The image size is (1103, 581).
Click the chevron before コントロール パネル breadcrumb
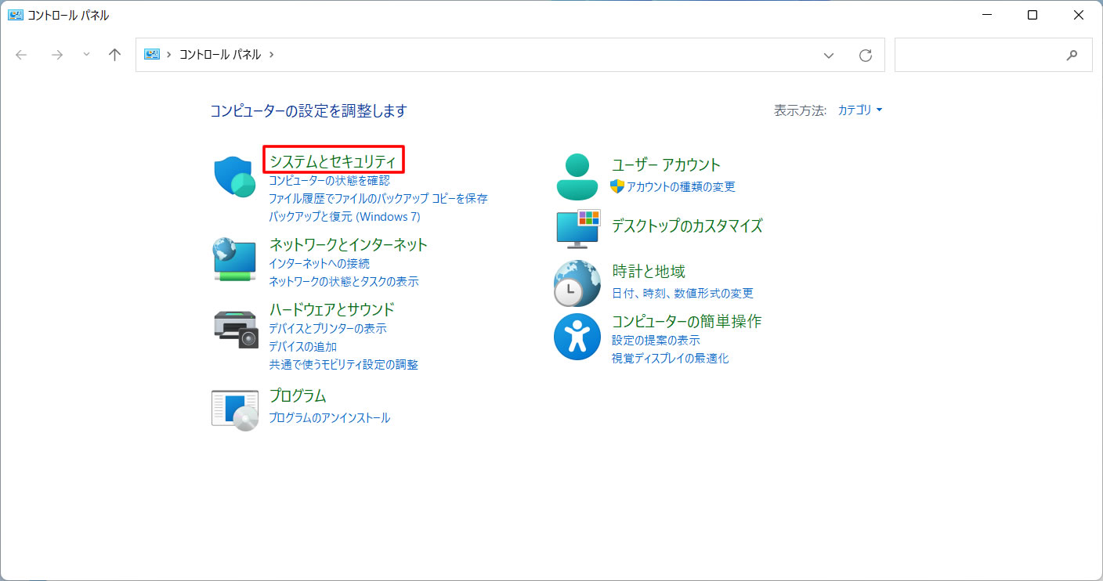[169, 55]
